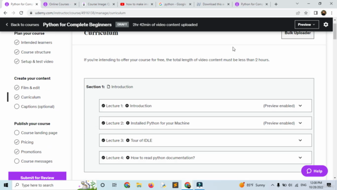Click back arrow next to Back to courses
337x190 pixels.
coord(7,25)
